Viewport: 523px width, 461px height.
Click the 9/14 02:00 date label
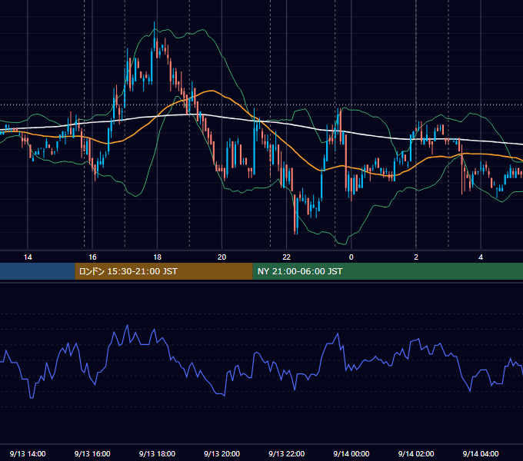click(x=416, y=453)
